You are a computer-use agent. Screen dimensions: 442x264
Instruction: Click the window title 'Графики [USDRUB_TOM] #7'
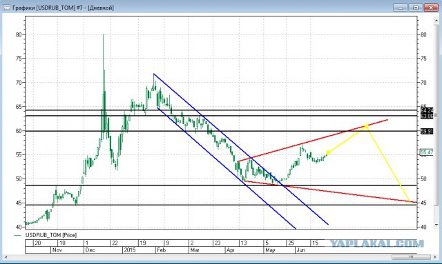pos(47,8)
